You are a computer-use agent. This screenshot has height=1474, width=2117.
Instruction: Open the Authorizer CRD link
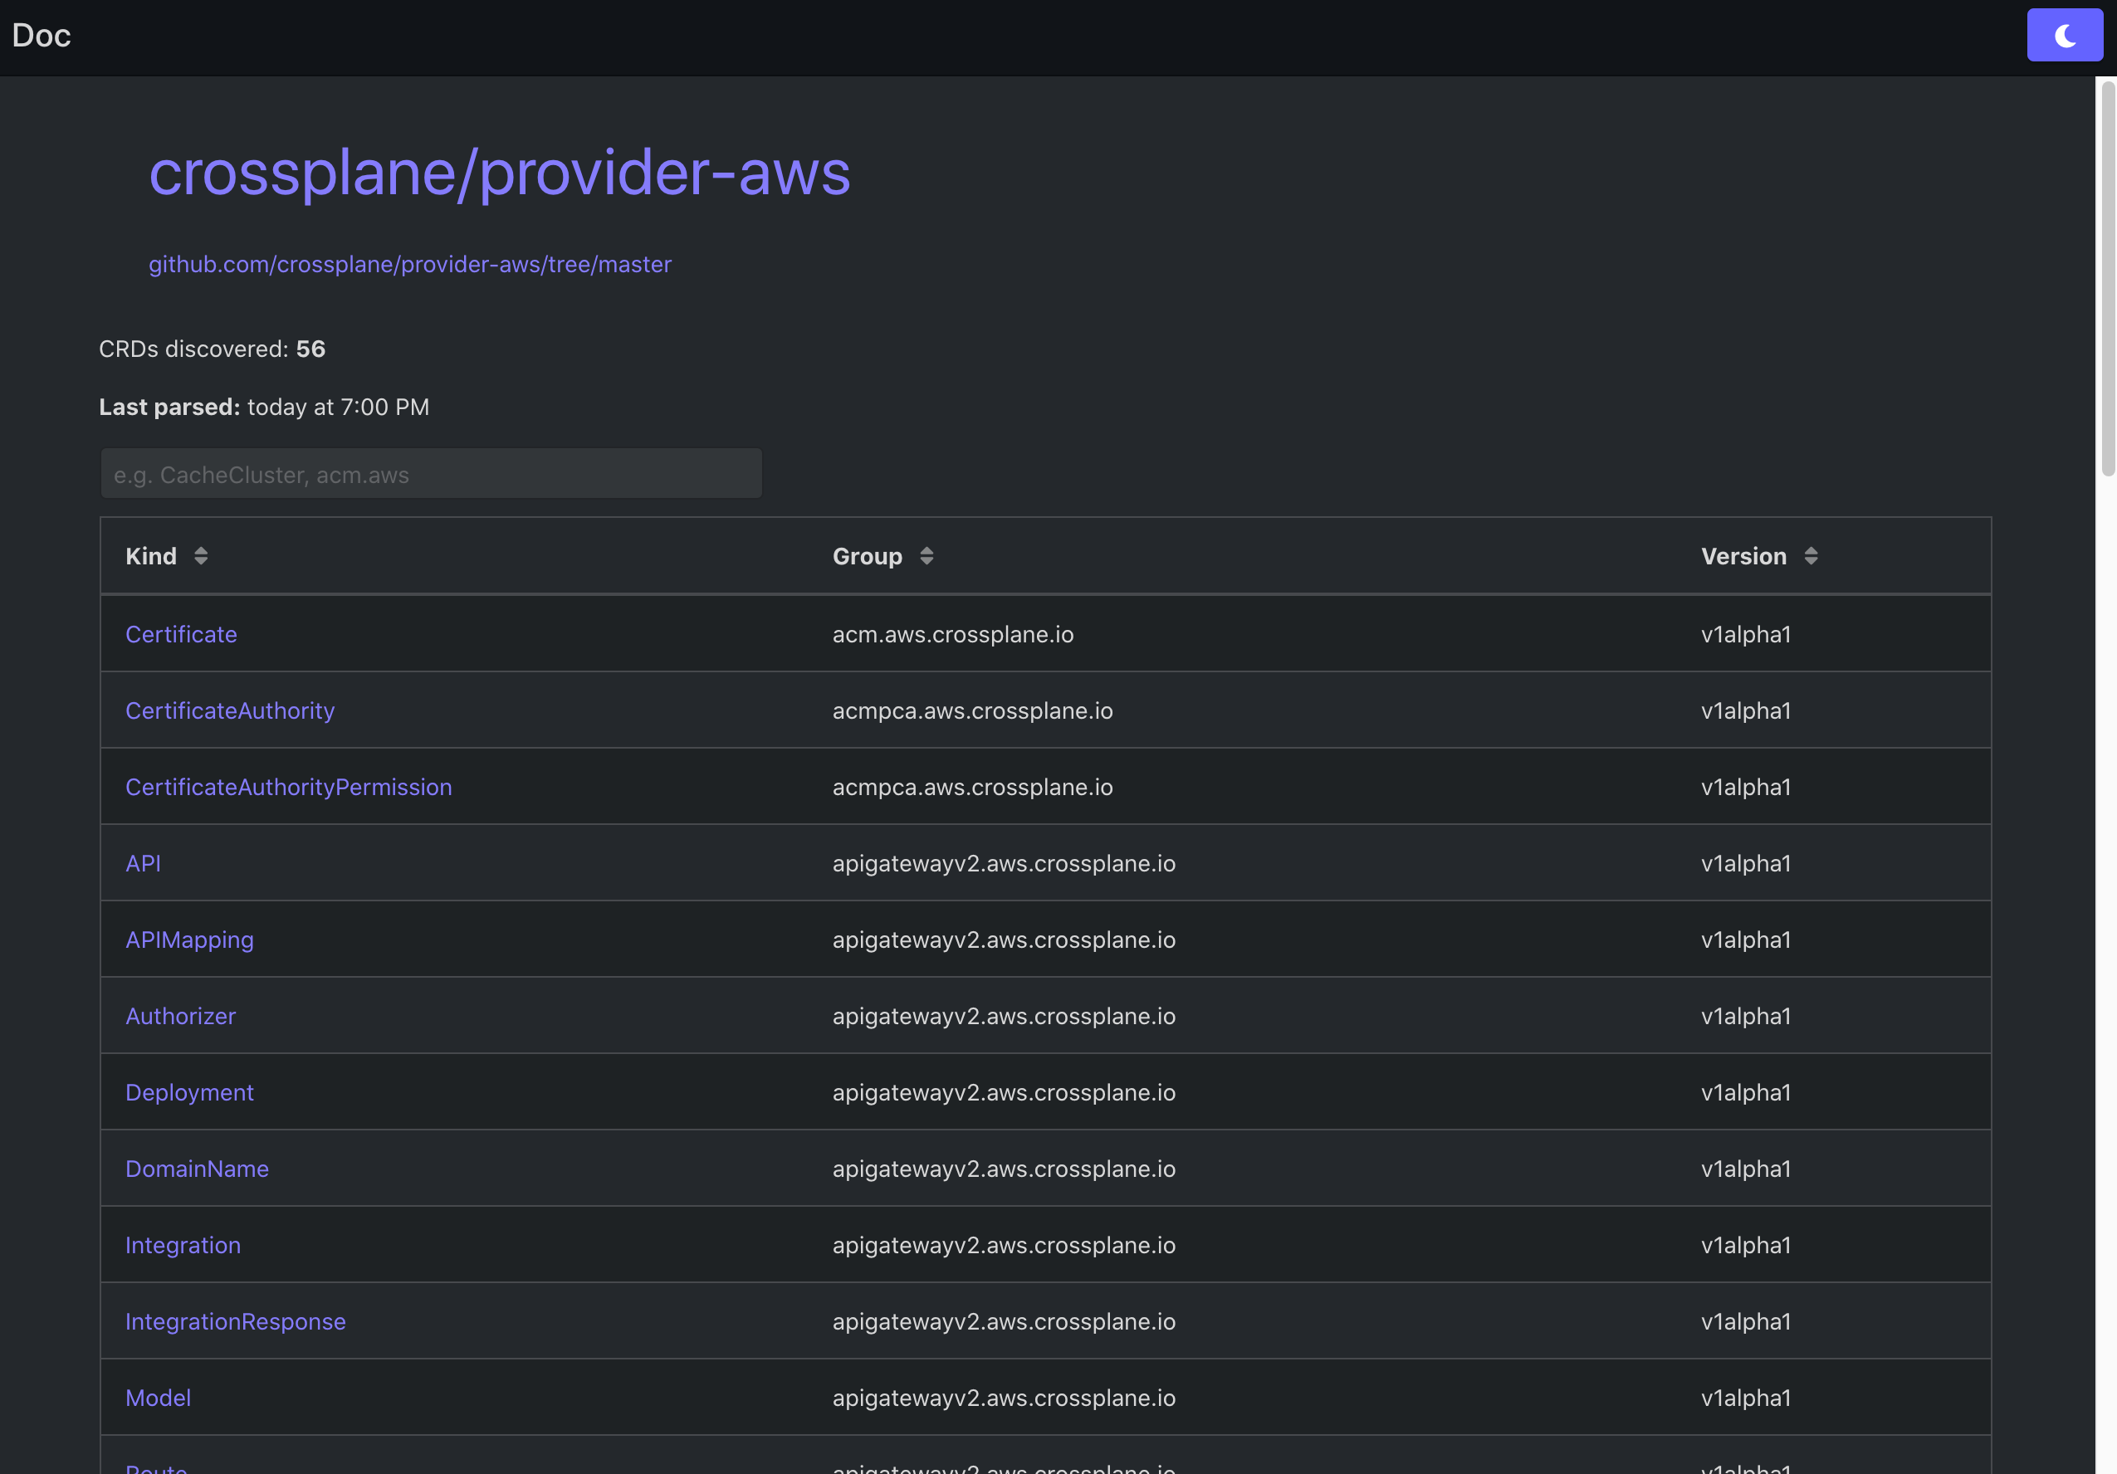click(x=181, y=1016)
